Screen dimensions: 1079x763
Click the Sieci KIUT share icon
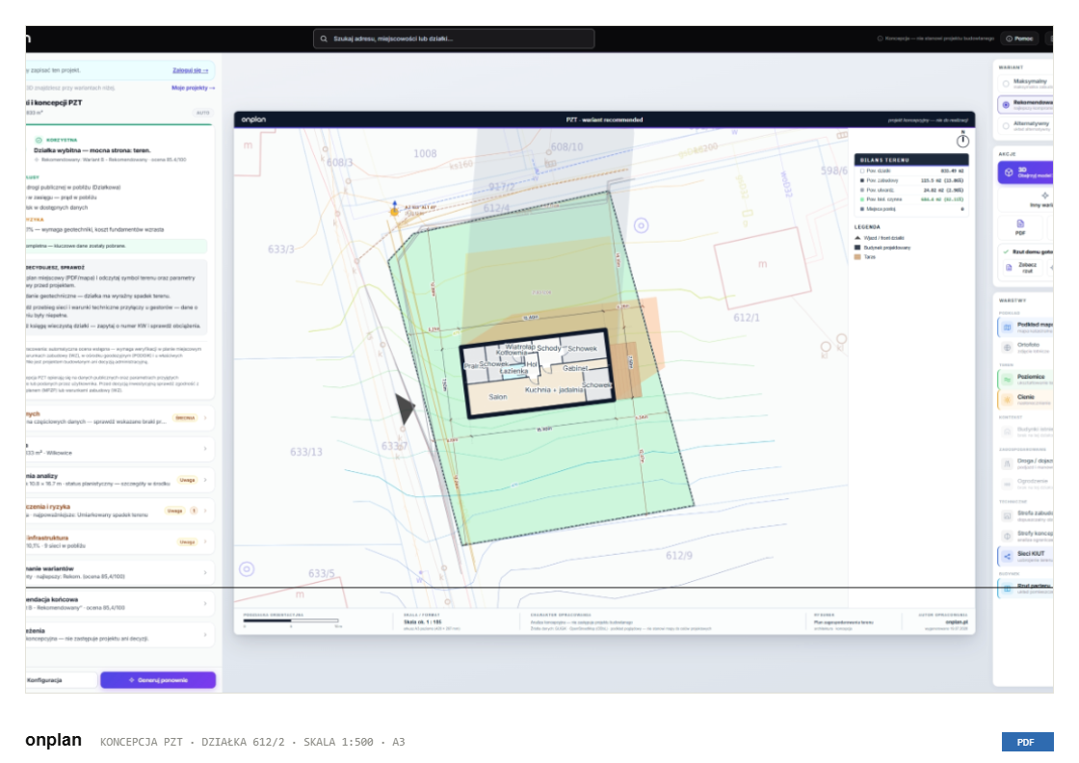pyautogui.click(x=1007, y=556)
